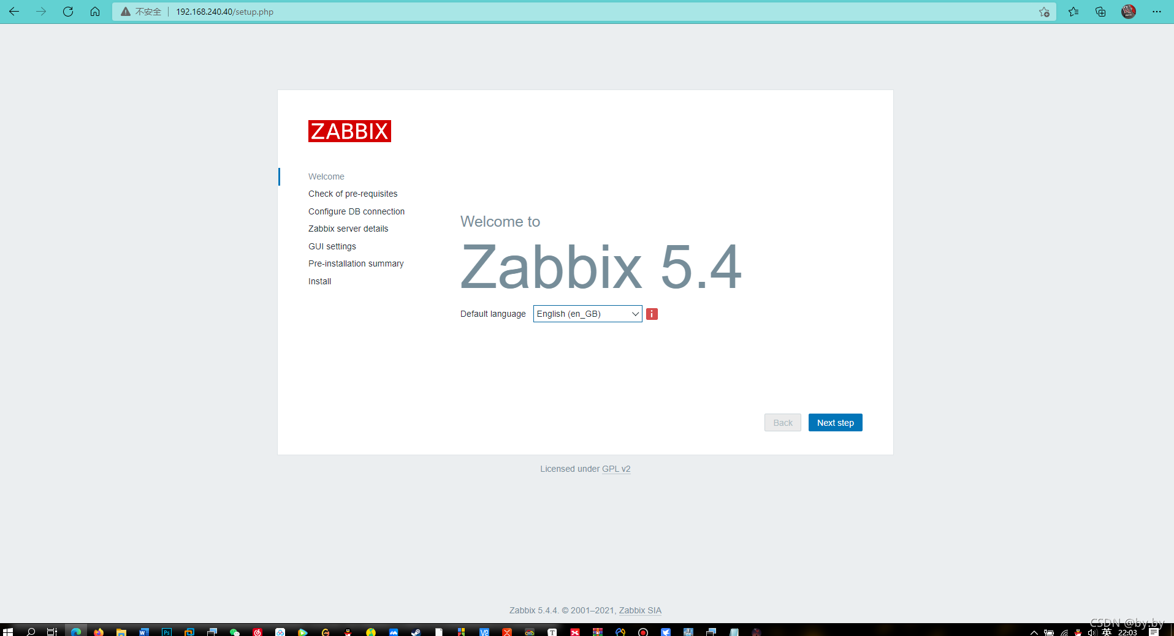Add this page to favorites with the star
Image resolution: width=1174 pixels, height=636 pixels.
1044,12
